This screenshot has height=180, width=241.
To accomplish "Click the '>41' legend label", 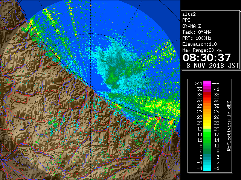I will click(198, 84).
